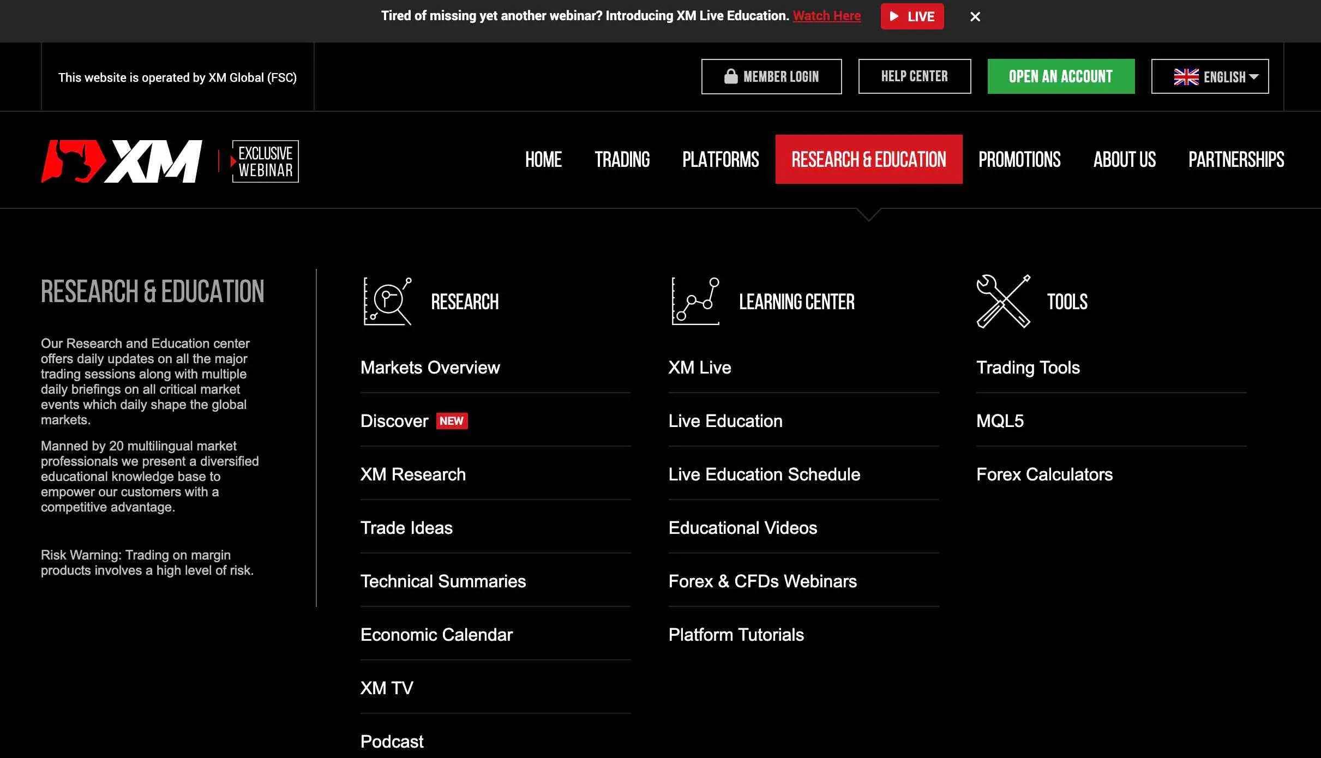Viewport: 1321px width, 758px height.
Task: Open XM Research link
Action: click(x=413, y=474)
